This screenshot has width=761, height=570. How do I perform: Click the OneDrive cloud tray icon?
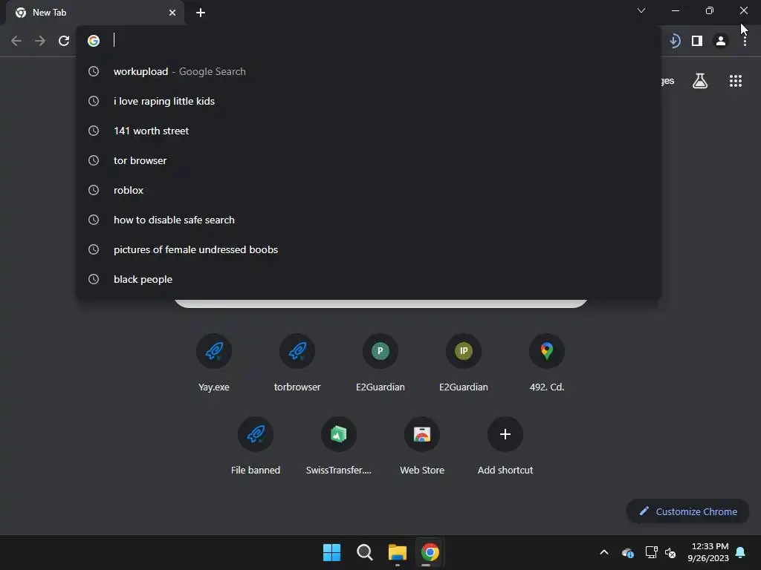click(x=627, y=552)
